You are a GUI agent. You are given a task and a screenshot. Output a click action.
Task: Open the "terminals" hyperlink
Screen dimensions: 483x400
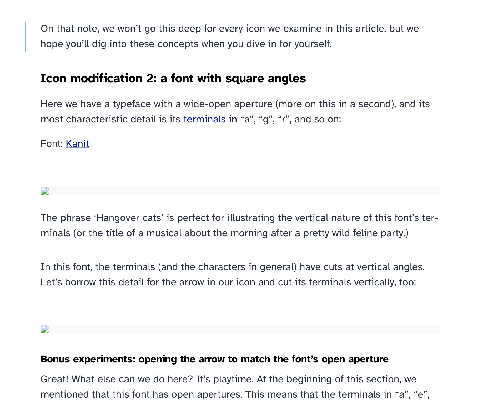point(204,119)
